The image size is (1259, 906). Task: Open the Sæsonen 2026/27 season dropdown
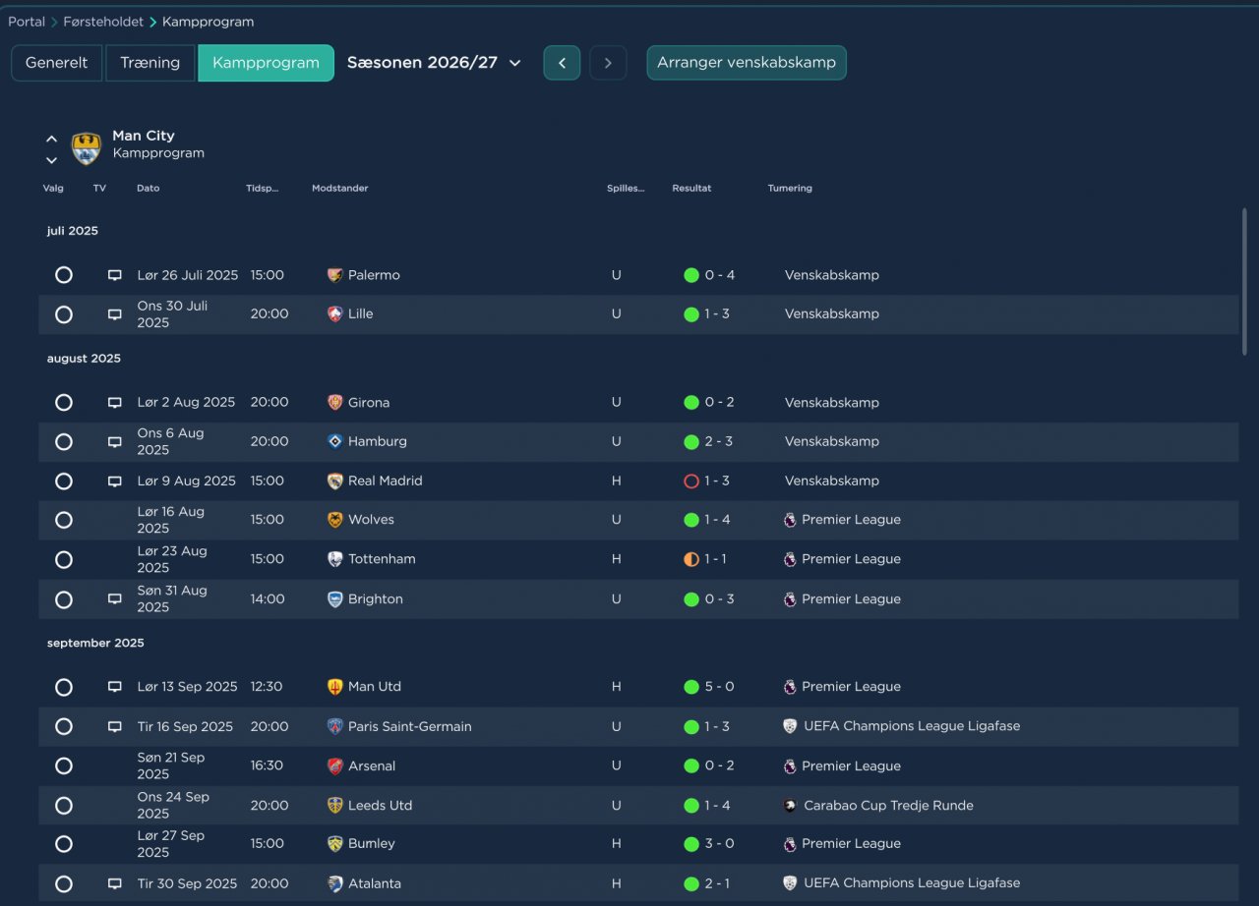click(434, 63)
